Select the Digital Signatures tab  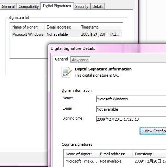(x=57, y=6)
